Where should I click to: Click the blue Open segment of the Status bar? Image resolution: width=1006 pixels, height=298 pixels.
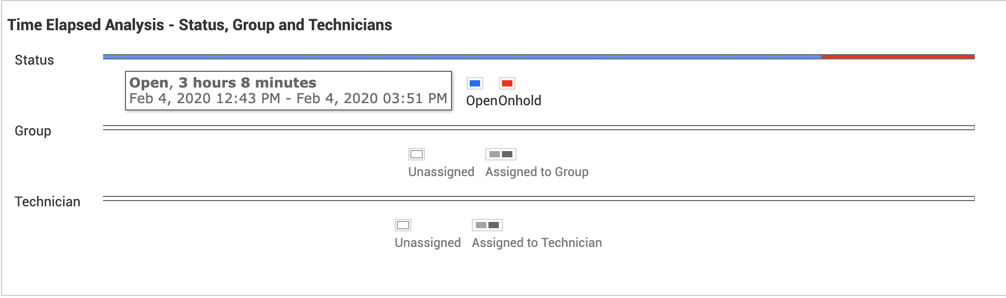pyautogui.click(x=462, y=57)
